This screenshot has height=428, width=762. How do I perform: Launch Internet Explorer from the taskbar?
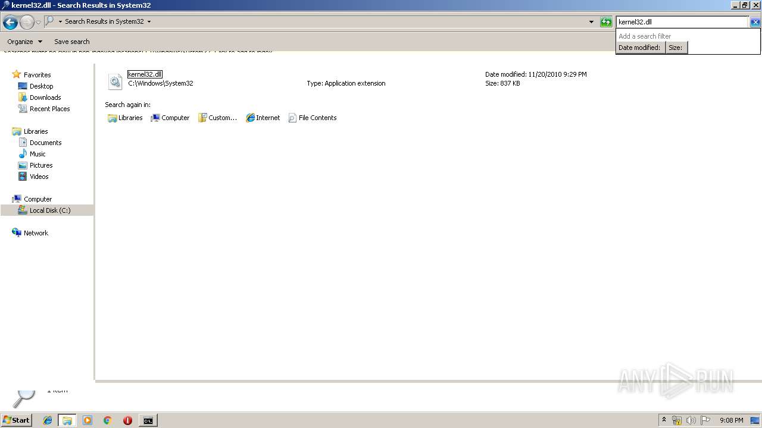pos(48,420)
